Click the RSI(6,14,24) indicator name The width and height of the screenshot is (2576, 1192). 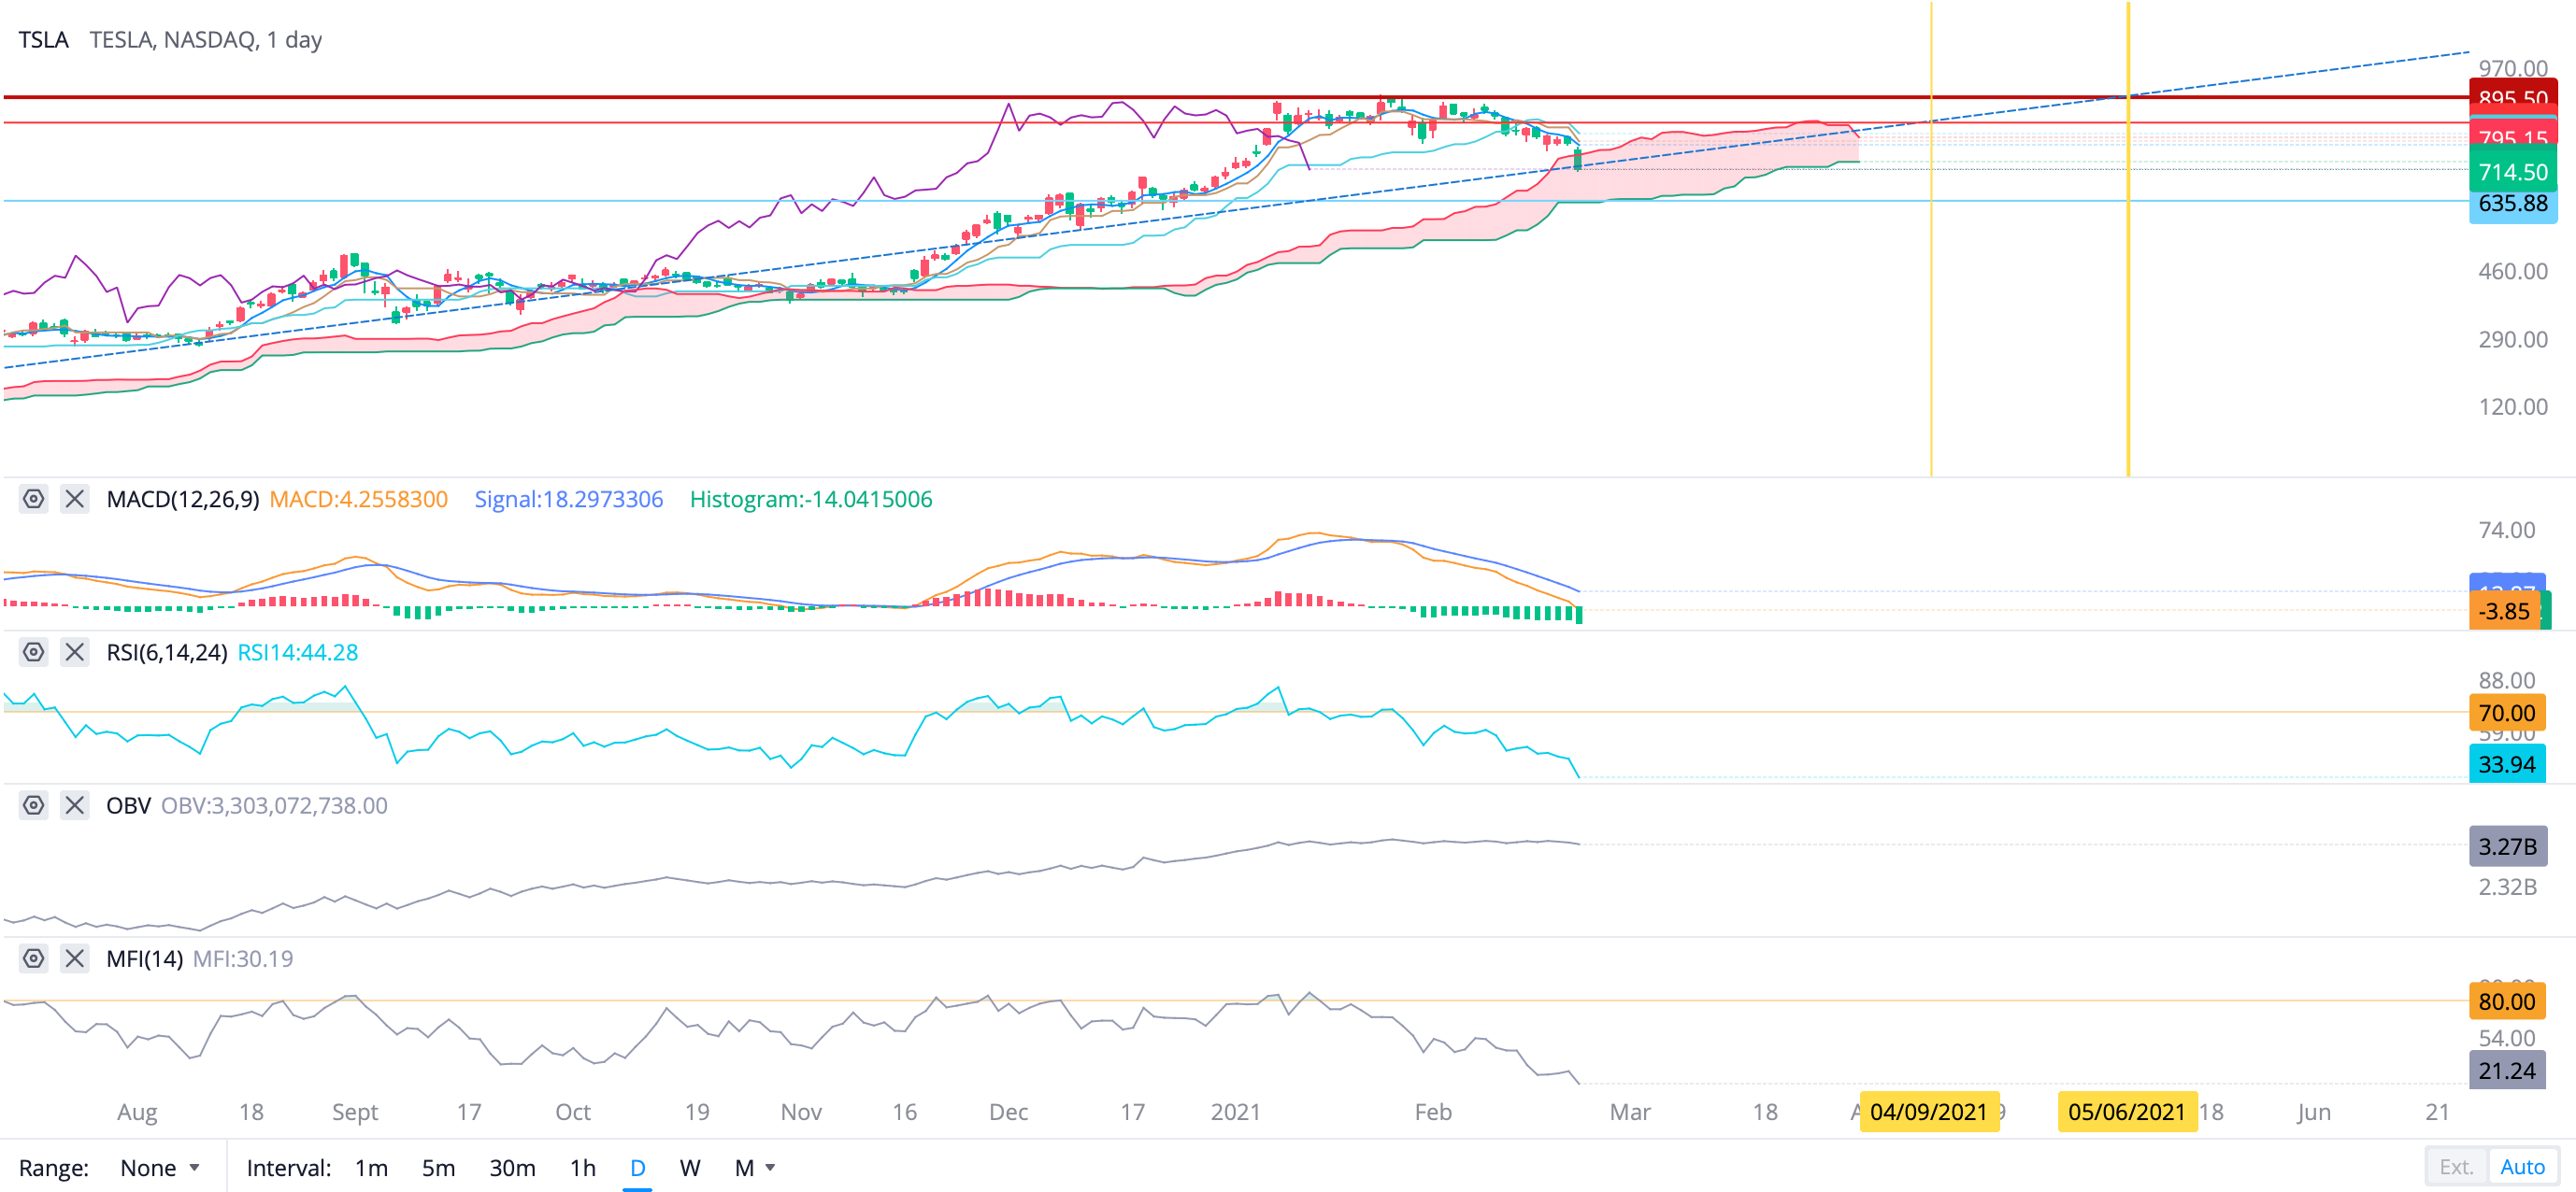point(167,652)
